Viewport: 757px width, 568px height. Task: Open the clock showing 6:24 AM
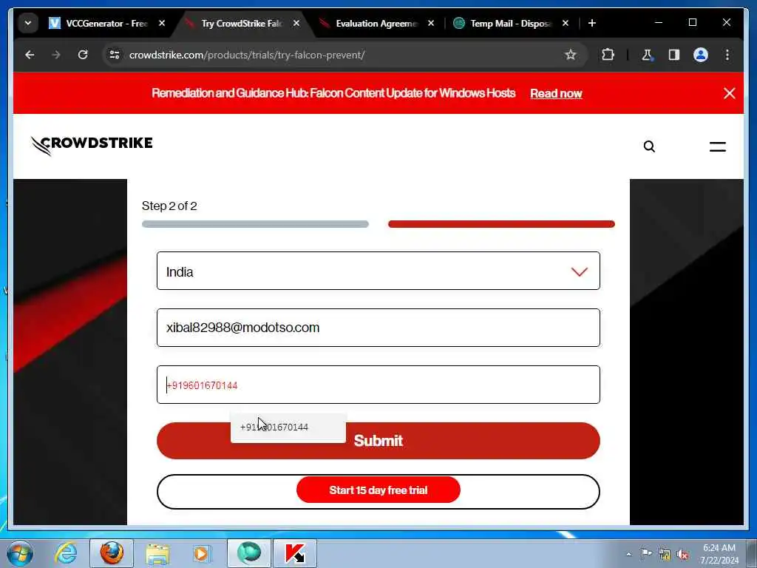tap(719, 553)
